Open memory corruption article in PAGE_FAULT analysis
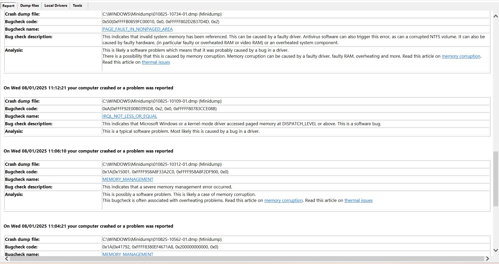Screen dimensions: 499x264 tap(461, 56)
